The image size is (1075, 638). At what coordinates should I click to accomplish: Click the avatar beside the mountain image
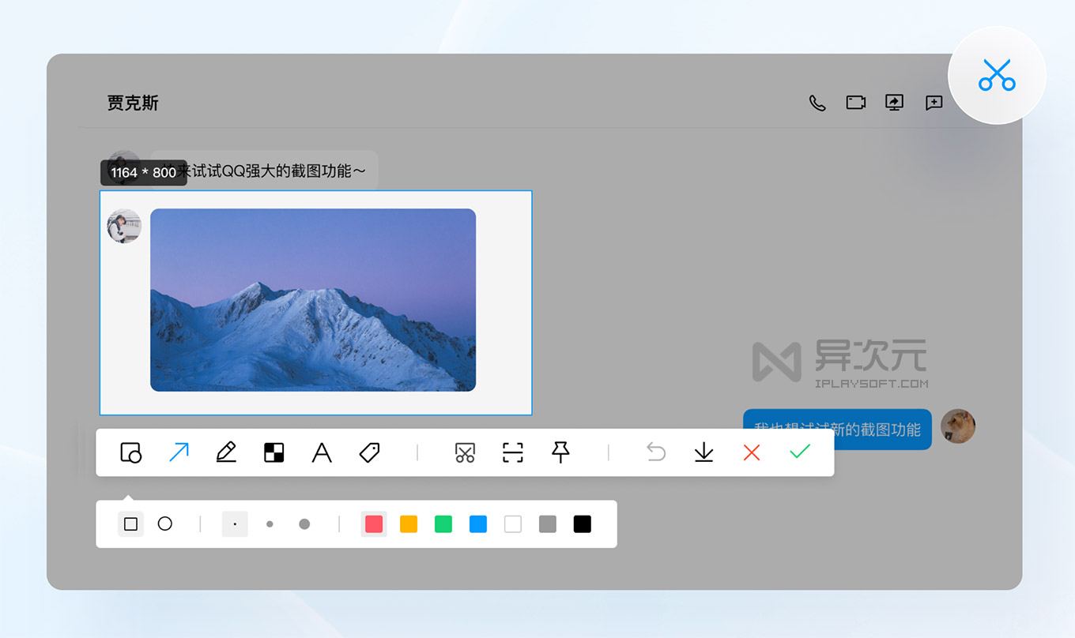click(x=124, y=226)
